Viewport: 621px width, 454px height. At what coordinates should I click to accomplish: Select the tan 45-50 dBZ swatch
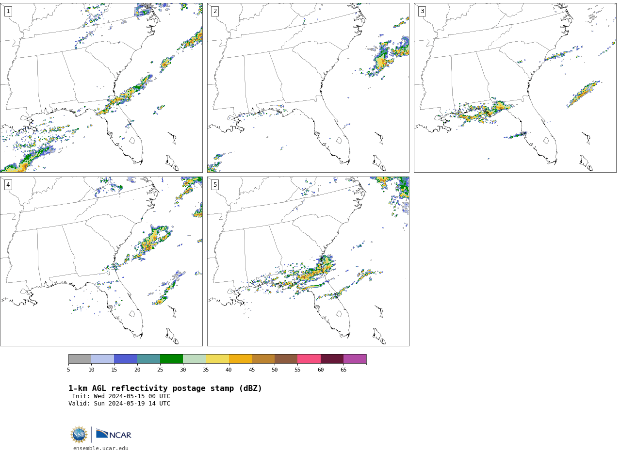tap(263, 359)
